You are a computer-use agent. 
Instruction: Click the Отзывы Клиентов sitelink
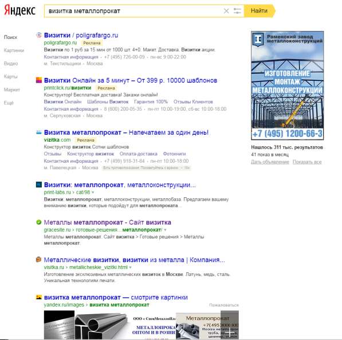[x=193, y=101]
